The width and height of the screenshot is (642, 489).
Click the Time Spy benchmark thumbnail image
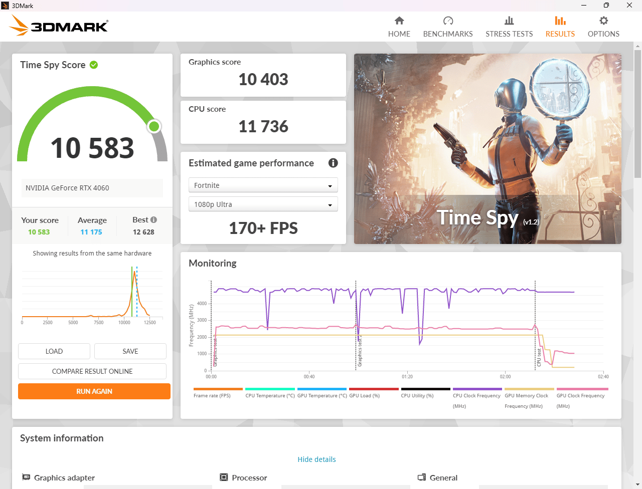[x=488, y=149]
